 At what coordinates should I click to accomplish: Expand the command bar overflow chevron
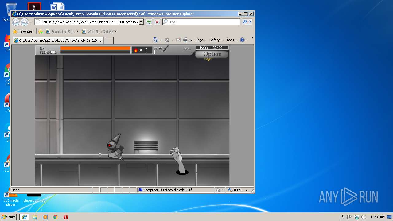coord(251,38)
